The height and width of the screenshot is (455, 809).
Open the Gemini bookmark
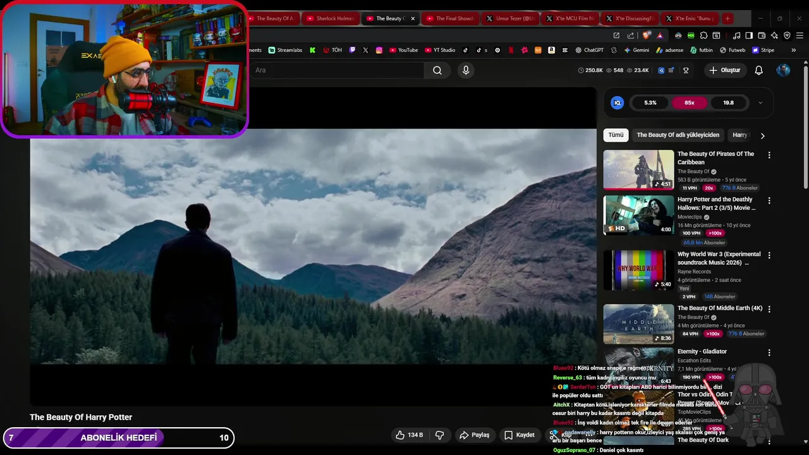pos(636,50)
